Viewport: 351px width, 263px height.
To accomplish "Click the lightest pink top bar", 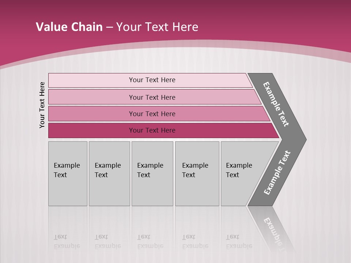I will (152, 80).
